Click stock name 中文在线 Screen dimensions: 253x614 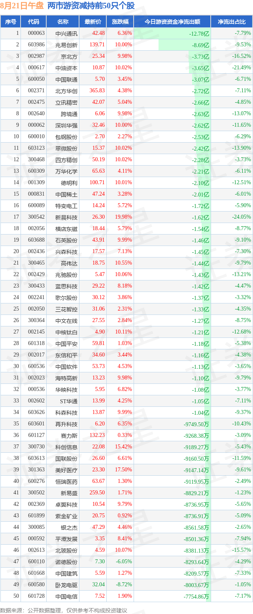(x=66, y=320)
